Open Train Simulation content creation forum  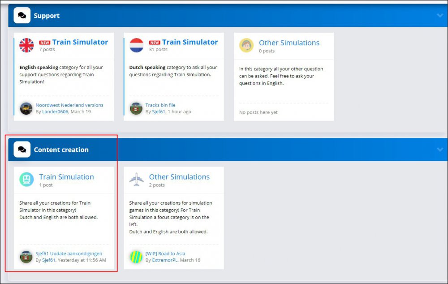coord(66,177)
